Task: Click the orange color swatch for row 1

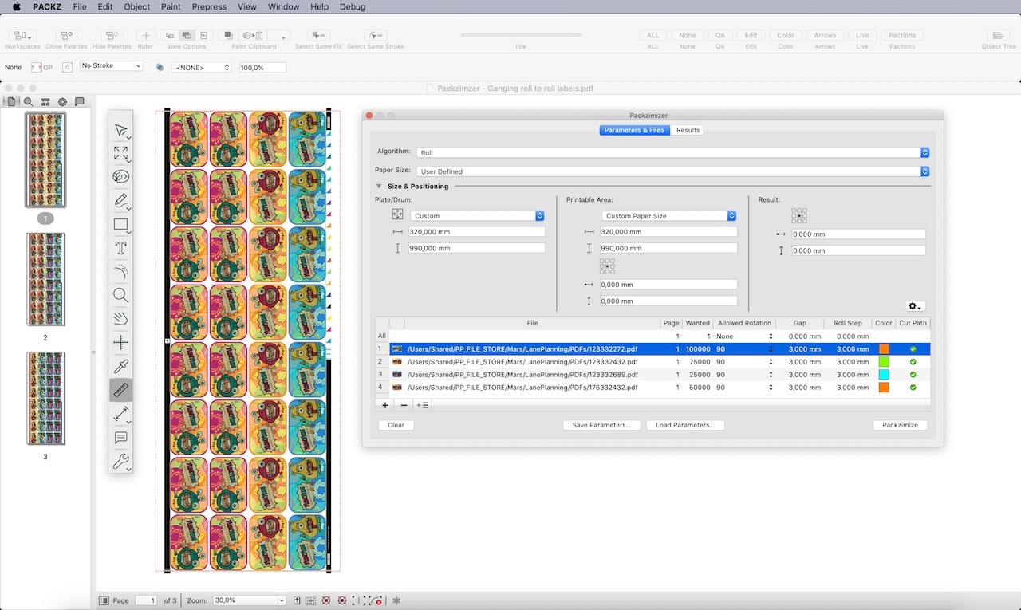Action: click(x=883, y=348)
